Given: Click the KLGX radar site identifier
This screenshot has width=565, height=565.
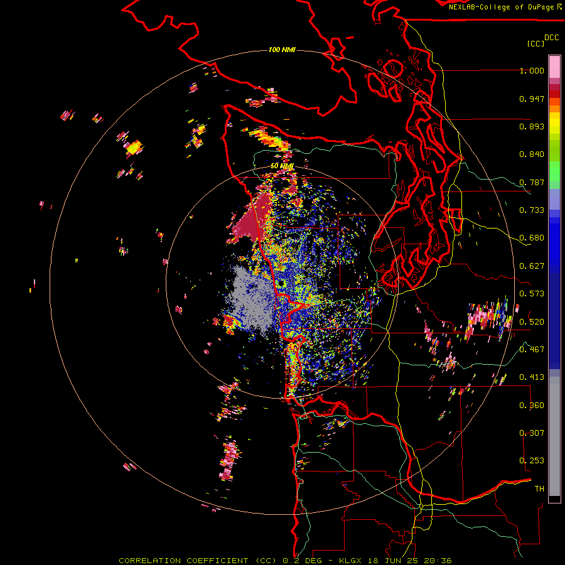Looking at the screenshot, I should pyautogui.click(x=350, y=561).
